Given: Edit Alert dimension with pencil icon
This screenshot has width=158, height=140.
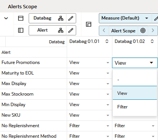Looking at the screenshot, I should 71,30.
